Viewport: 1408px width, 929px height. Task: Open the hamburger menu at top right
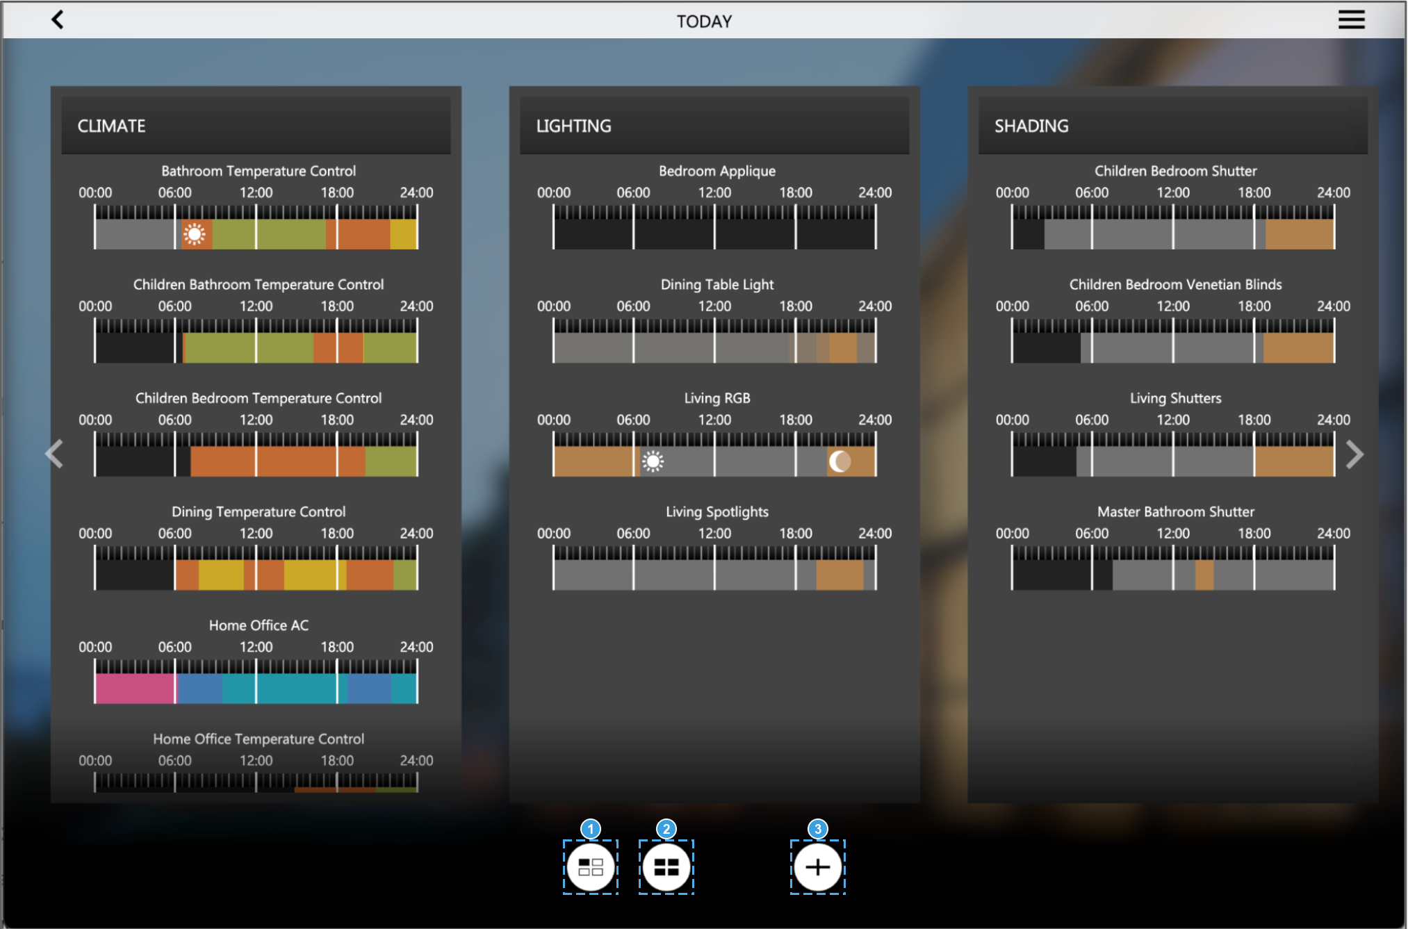(x=1351, y=19)
